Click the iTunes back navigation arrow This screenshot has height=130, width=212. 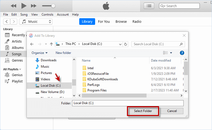click(6, 22)
